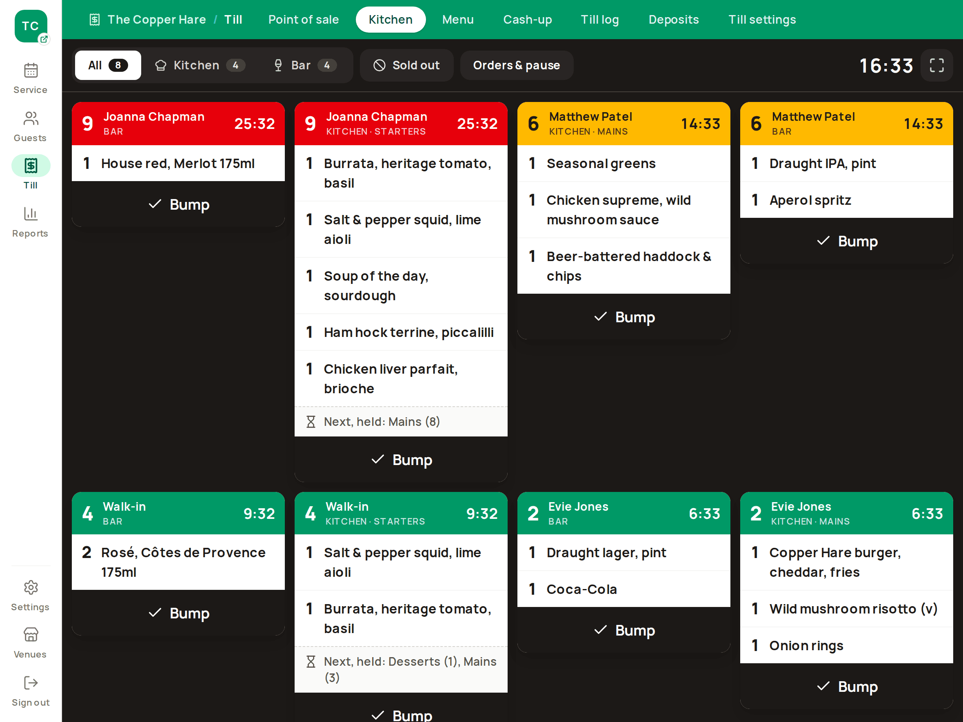Viewport: 963px width, 722px height.
Task: Click Sign out icon
Action: coord(31,683)
